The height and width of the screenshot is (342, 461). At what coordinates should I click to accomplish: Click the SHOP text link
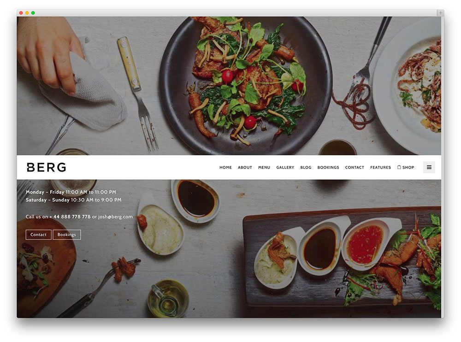pos(408,167)
